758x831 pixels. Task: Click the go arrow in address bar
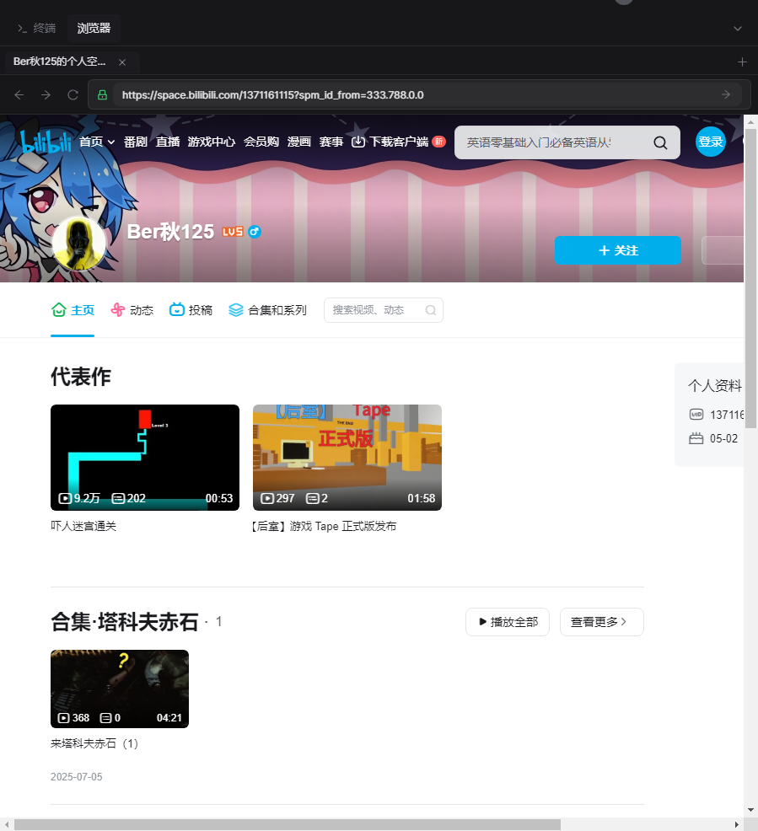tap(726, 94)
